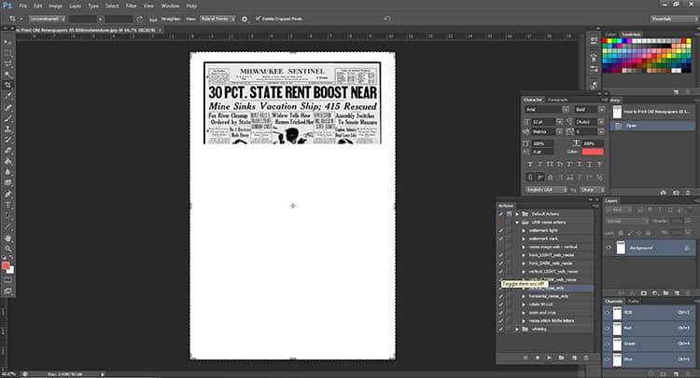Toggle Delete Cropped Pixels checkbox
The width and height of the screenshot is (700, 378).
coord(258,19)
